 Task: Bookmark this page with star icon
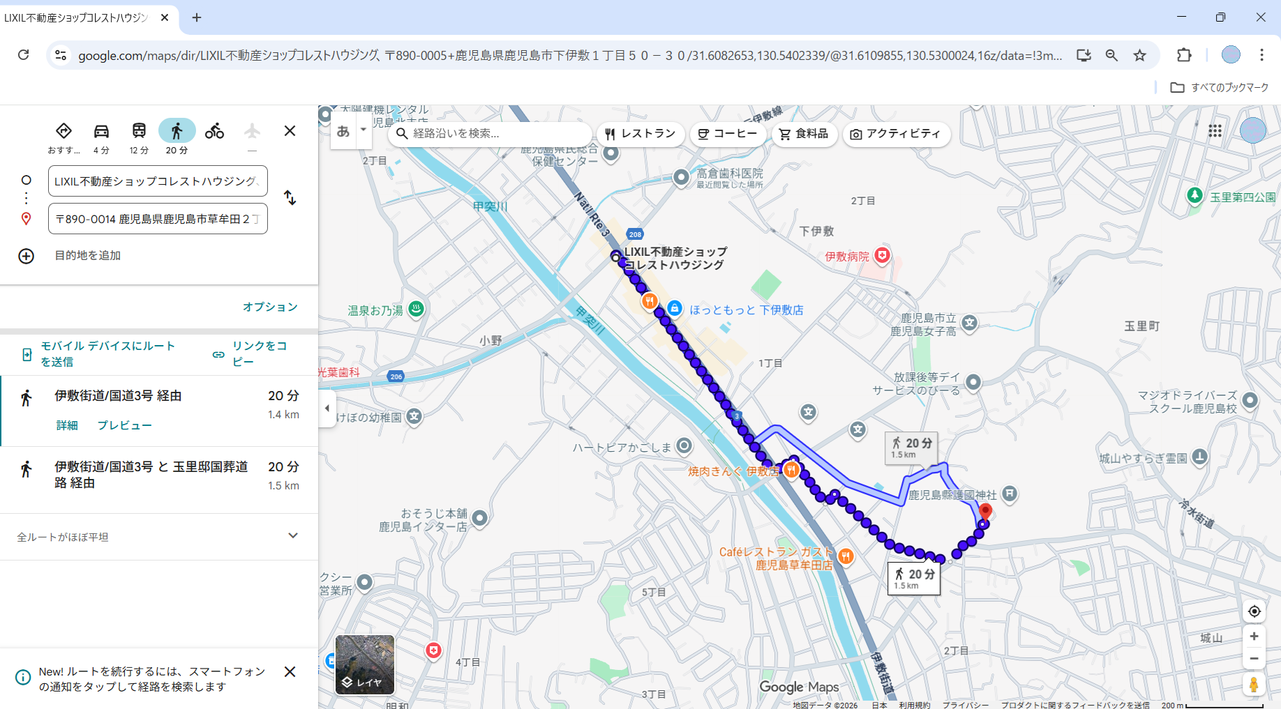1139,55
